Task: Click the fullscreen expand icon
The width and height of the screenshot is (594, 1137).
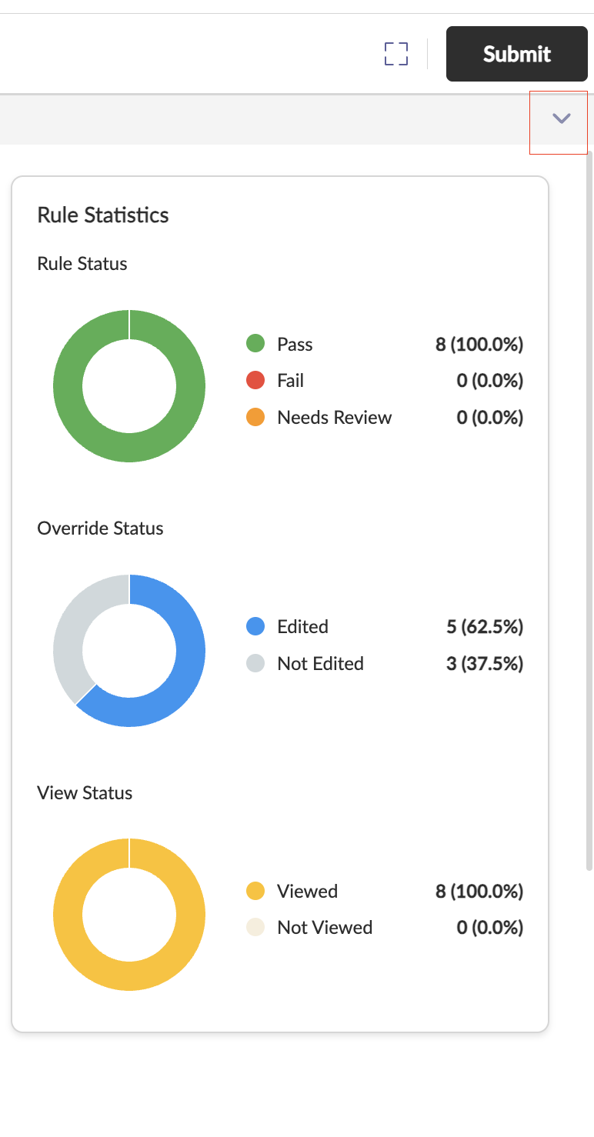Action: [395, 54]
